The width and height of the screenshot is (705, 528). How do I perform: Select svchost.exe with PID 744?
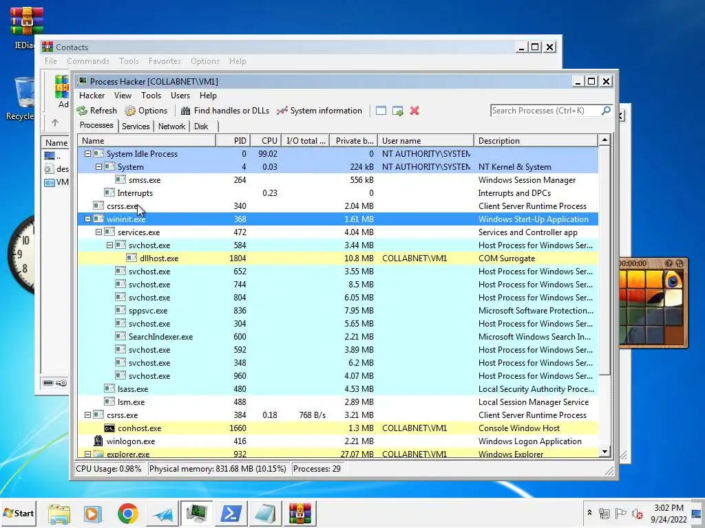click(337, 284)
